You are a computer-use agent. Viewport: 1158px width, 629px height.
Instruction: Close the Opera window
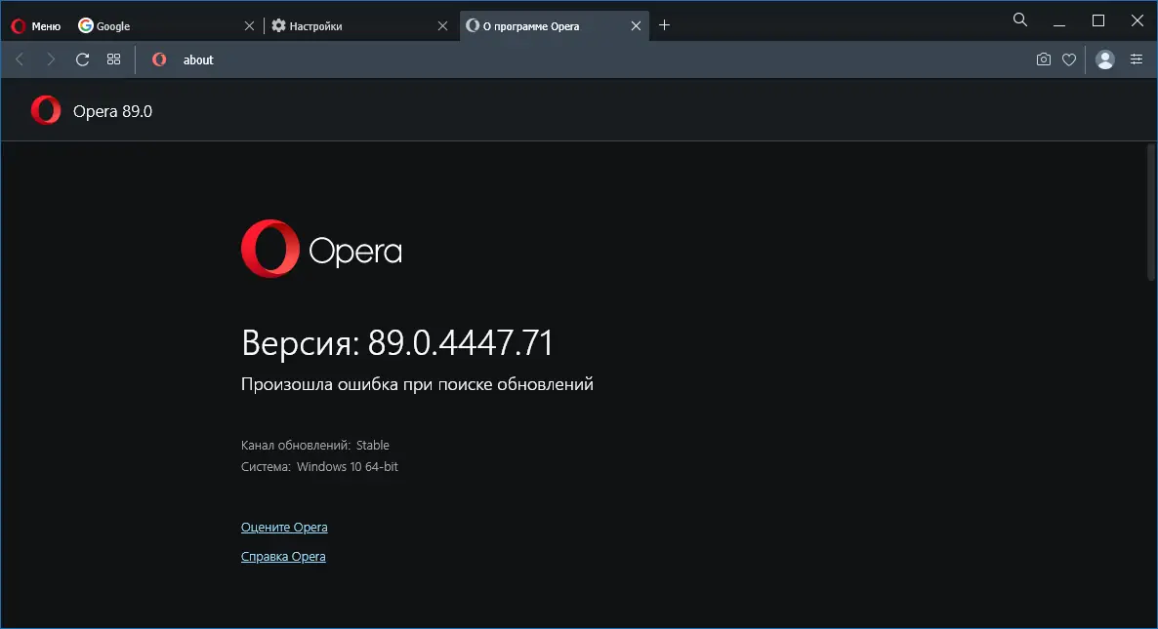pyautogui.click(x=1137, y=21)
